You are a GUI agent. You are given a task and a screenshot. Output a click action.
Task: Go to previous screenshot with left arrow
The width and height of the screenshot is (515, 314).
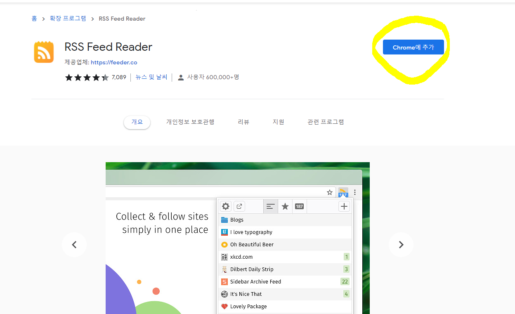coord(74,245)
